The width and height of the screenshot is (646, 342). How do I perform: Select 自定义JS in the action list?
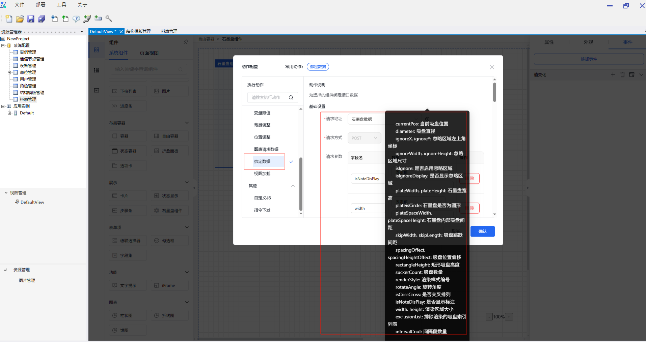point(262,198)
